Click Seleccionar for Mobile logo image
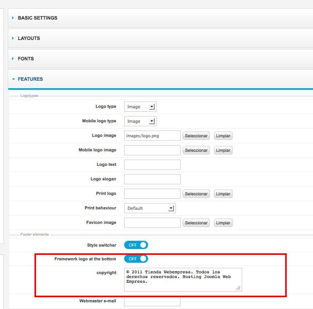 click(x=196, y=150)
